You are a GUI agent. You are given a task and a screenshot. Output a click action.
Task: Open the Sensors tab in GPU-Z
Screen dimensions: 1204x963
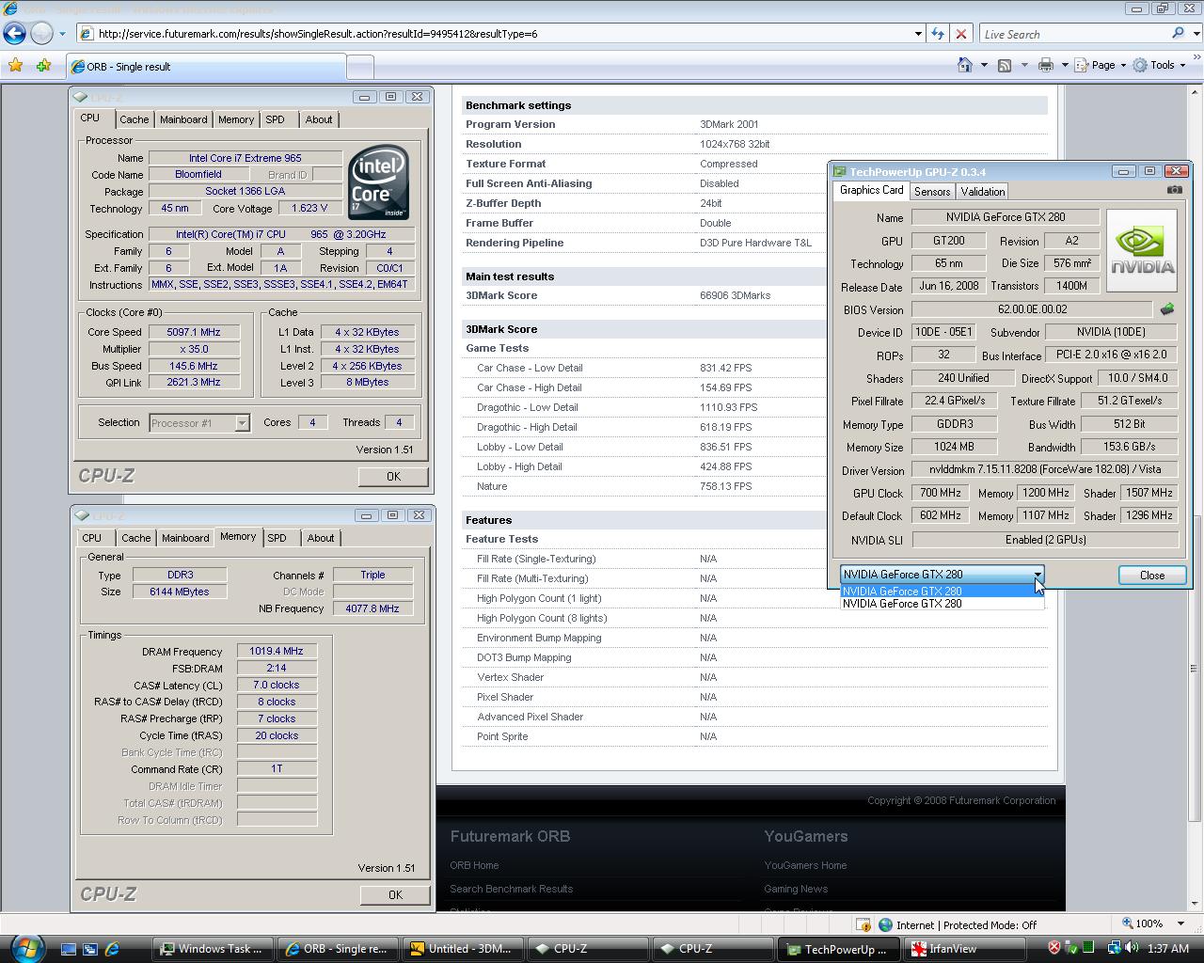tap(932, 191)
